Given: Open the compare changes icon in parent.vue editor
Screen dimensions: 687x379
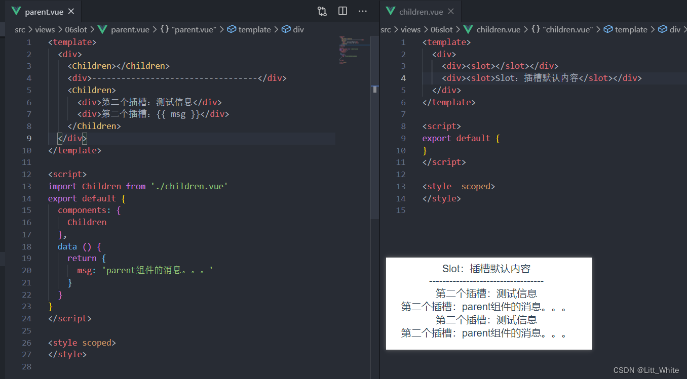Looking at the screenshot, I should tap(322, 11).
